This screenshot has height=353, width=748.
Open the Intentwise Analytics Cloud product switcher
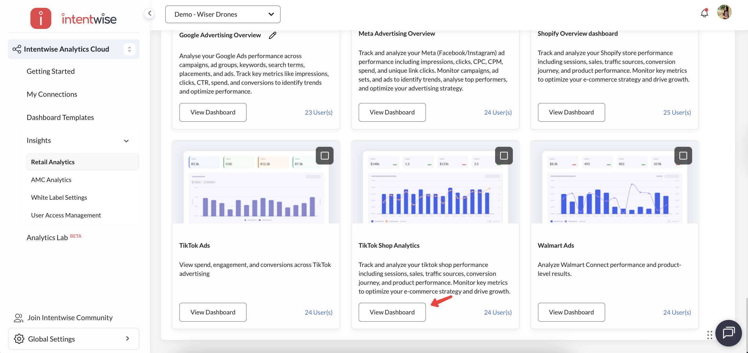[x=129, y=49]
